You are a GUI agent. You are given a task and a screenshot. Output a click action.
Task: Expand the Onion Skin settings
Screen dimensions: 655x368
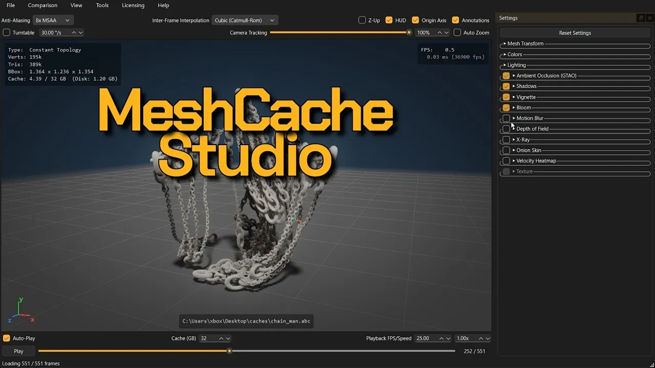coord(514,150)
